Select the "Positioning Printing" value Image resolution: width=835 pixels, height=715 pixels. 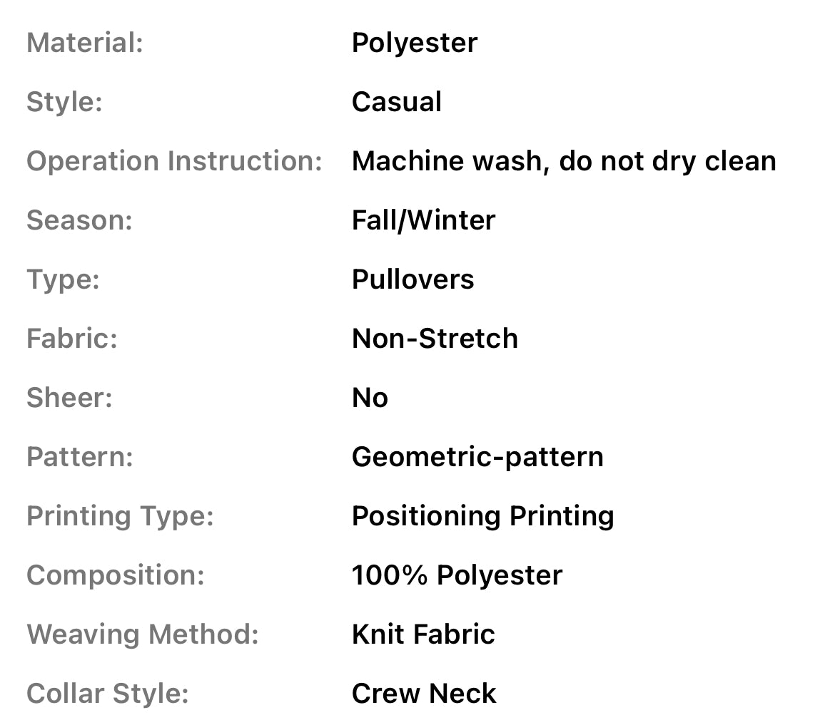pyautogui.click(x=482, y=516)
